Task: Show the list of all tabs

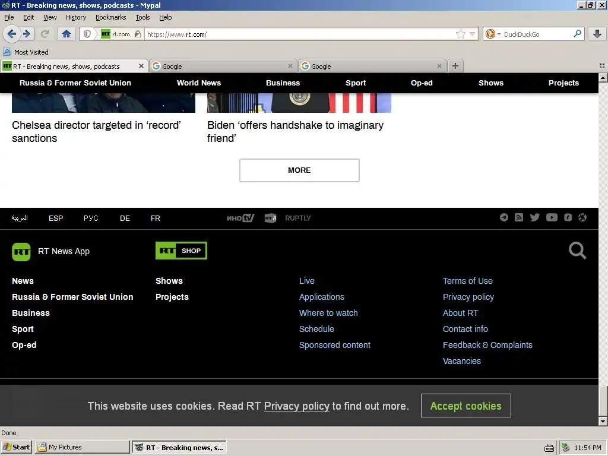Action: pos(602,66)
